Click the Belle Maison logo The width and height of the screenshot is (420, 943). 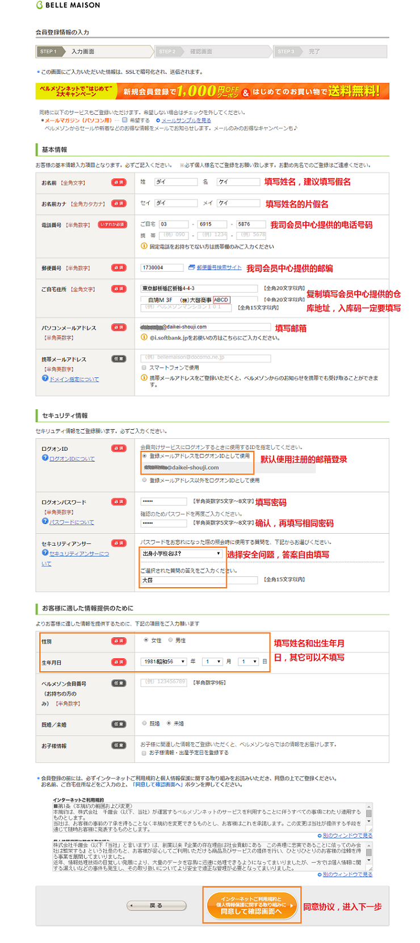[x=68, y=5]
